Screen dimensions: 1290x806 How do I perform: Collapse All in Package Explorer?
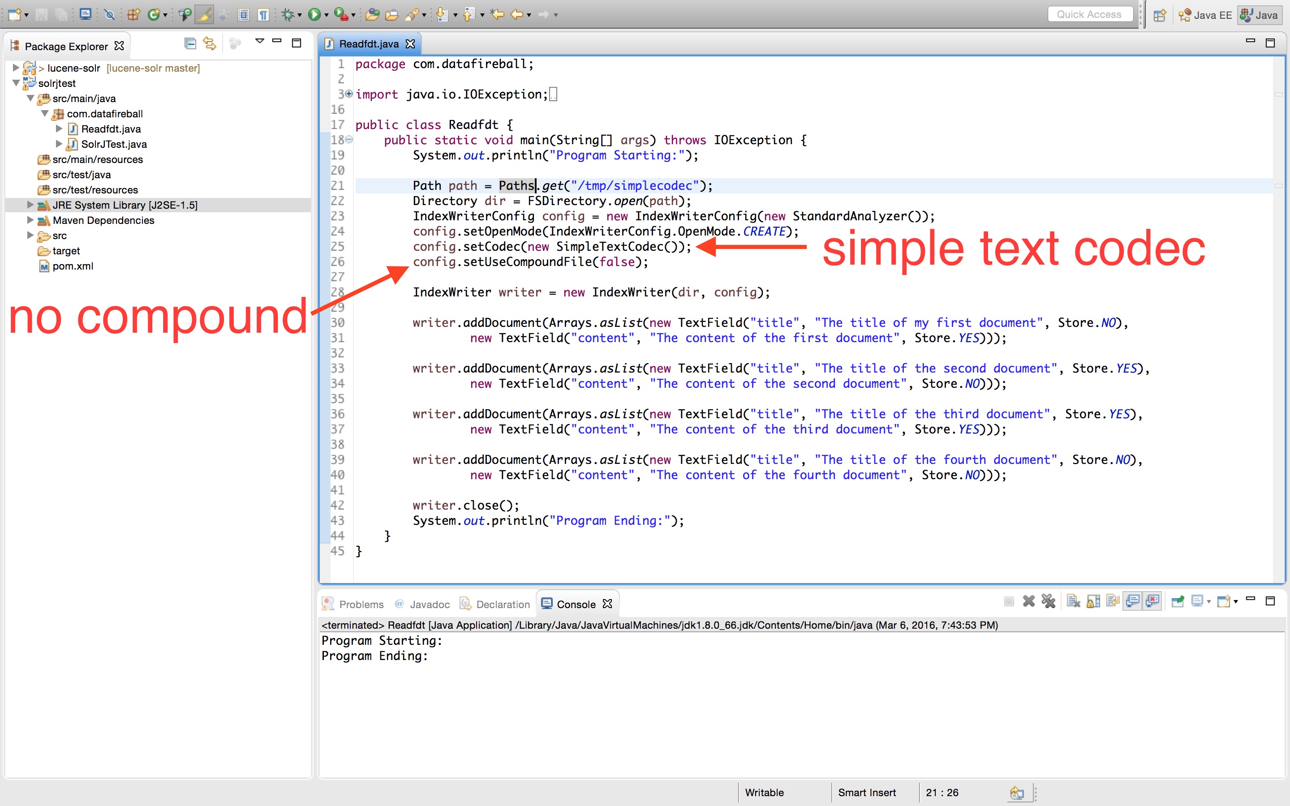[x=190, y=43]
